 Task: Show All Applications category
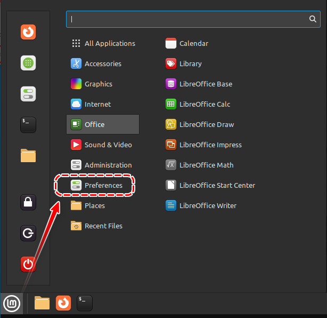coord(109,43)
